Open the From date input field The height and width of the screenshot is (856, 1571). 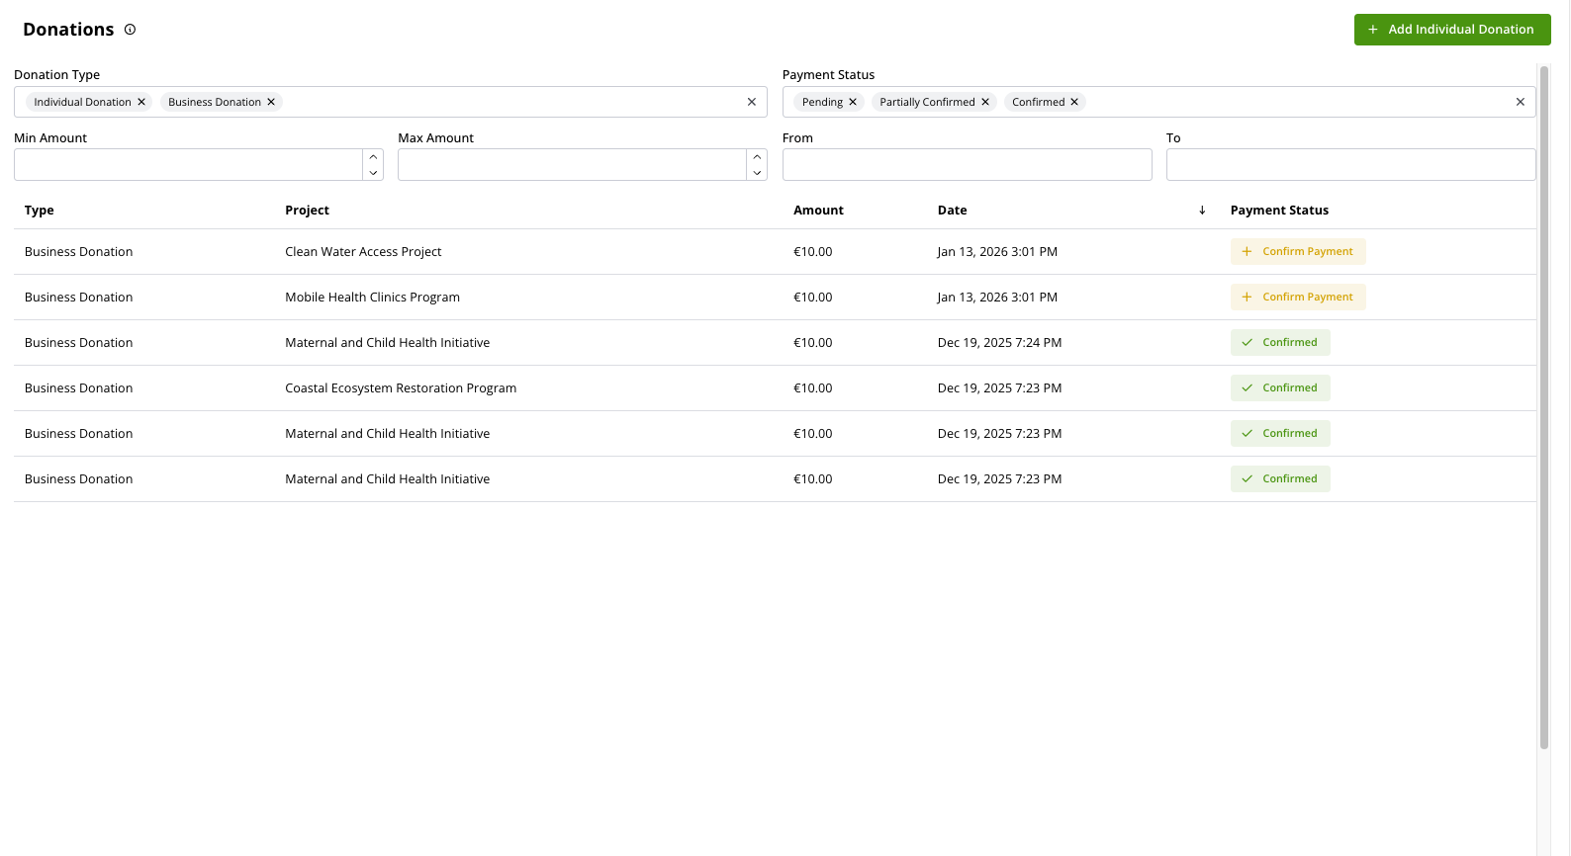tap(967, 165)
